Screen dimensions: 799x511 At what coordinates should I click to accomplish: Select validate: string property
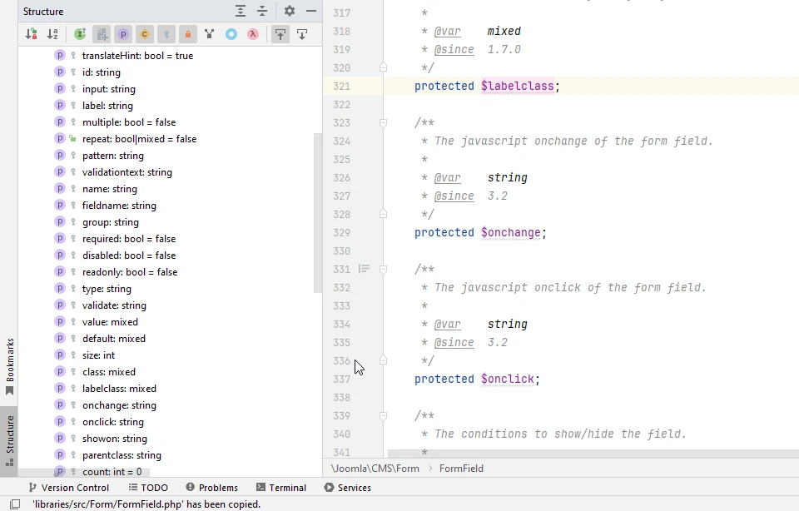coord(114,305)
